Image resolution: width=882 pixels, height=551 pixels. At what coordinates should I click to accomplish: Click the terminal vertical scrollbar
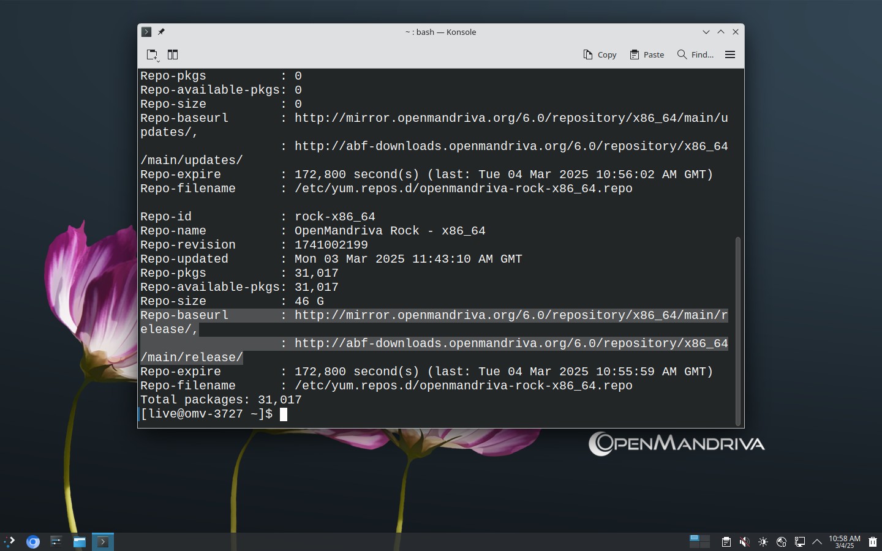pyautogui.click(x=738, y=331)
